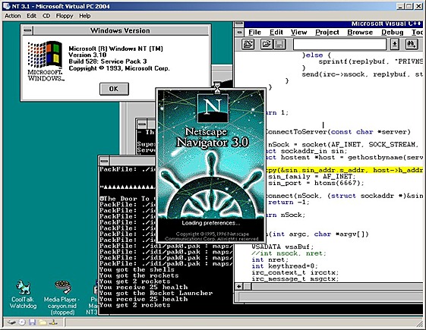The height and width of the screenshot is (330, 426).
Task: Click the Virtual PC floppy status icon
Action: point(33,322)
